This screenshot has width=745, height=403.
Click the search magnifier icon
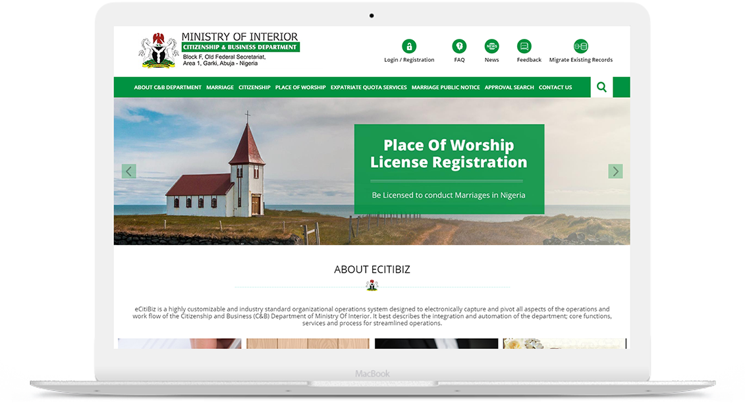[601, 87]
